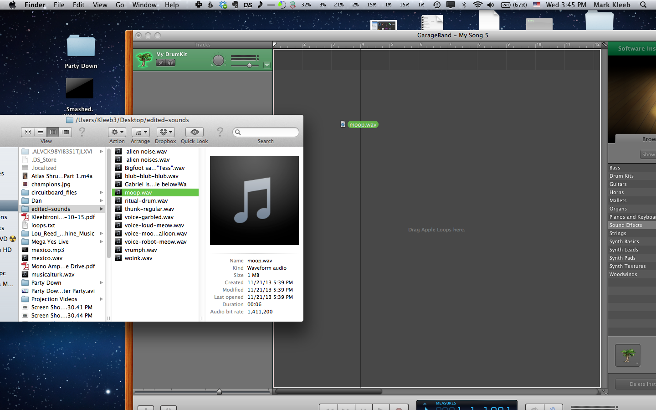This screenshot has height=410, width=656.
Task: Open the Window menu
Action: click(144, 5)
